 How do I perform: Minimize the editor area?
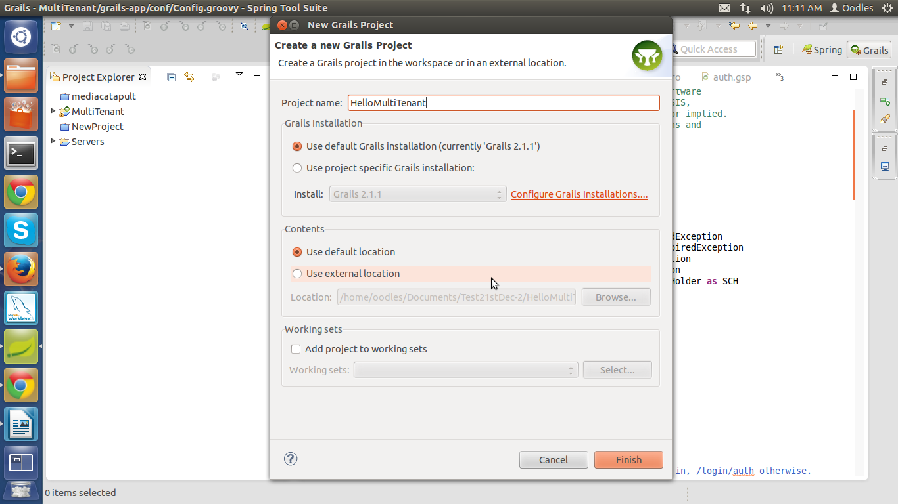tap(835, 76)
